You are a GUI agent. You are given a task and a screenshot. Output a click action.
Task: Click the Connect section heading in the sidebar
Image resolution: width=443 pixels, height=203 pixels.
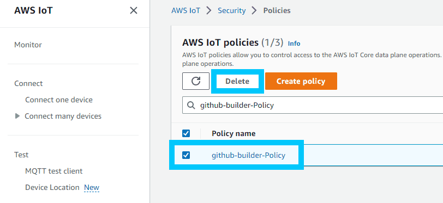[x=28, y=83]
